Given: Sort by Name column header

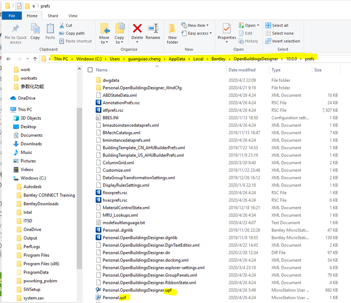Looking at the screenshot, I should pos(102,70).
